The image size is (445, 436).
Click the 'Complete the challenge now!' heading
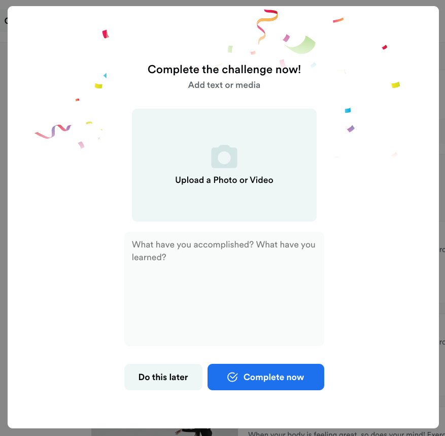[224, 70]
